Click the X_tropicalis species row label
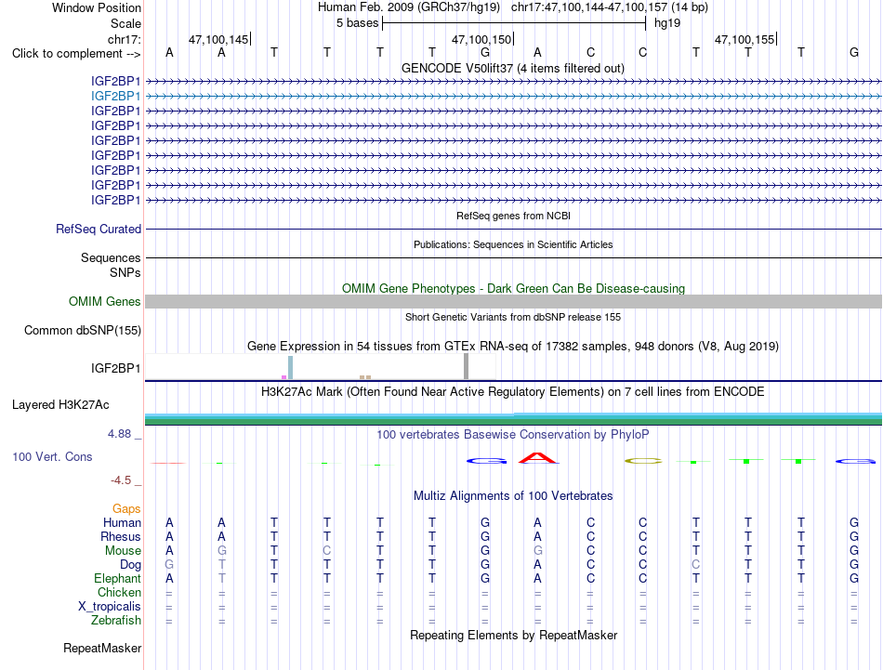The height and width of the screenshot is (670, 883). pos(110,607)
